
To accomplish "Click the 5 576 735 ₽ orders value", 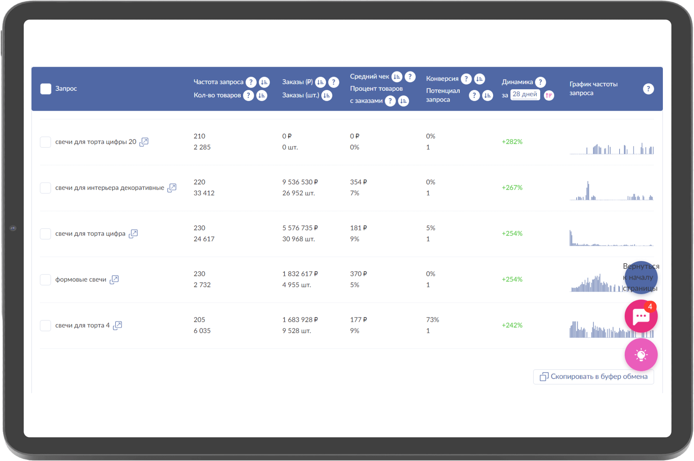I will [300, 228].
